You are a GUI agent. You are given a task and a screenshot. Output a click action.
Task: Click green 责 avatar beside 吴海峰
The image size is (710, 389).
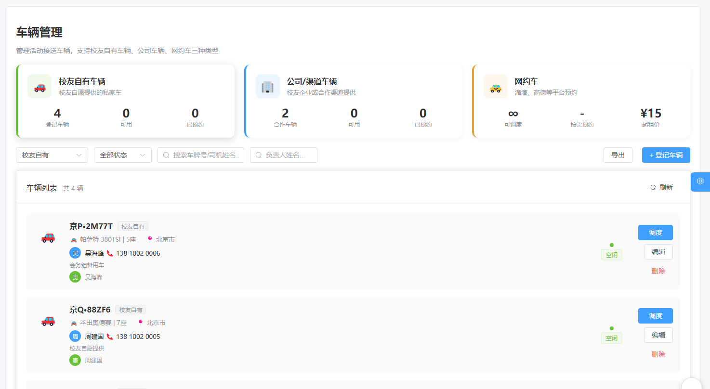[75, 277]
